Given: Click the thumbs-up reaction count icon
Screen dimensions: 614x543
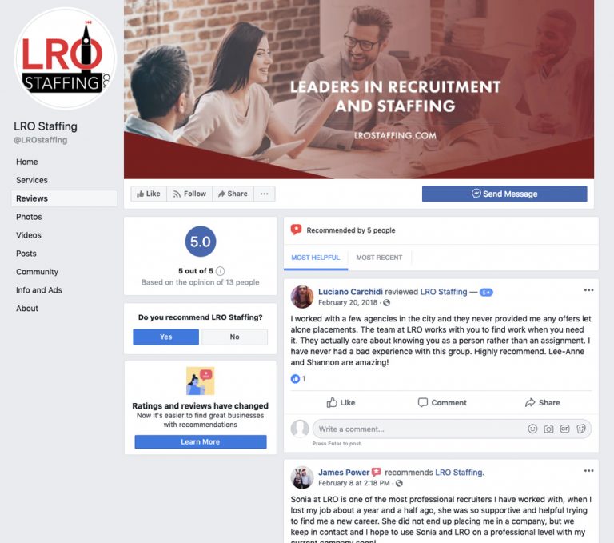Looking at the screenshot, I should 295,379.
